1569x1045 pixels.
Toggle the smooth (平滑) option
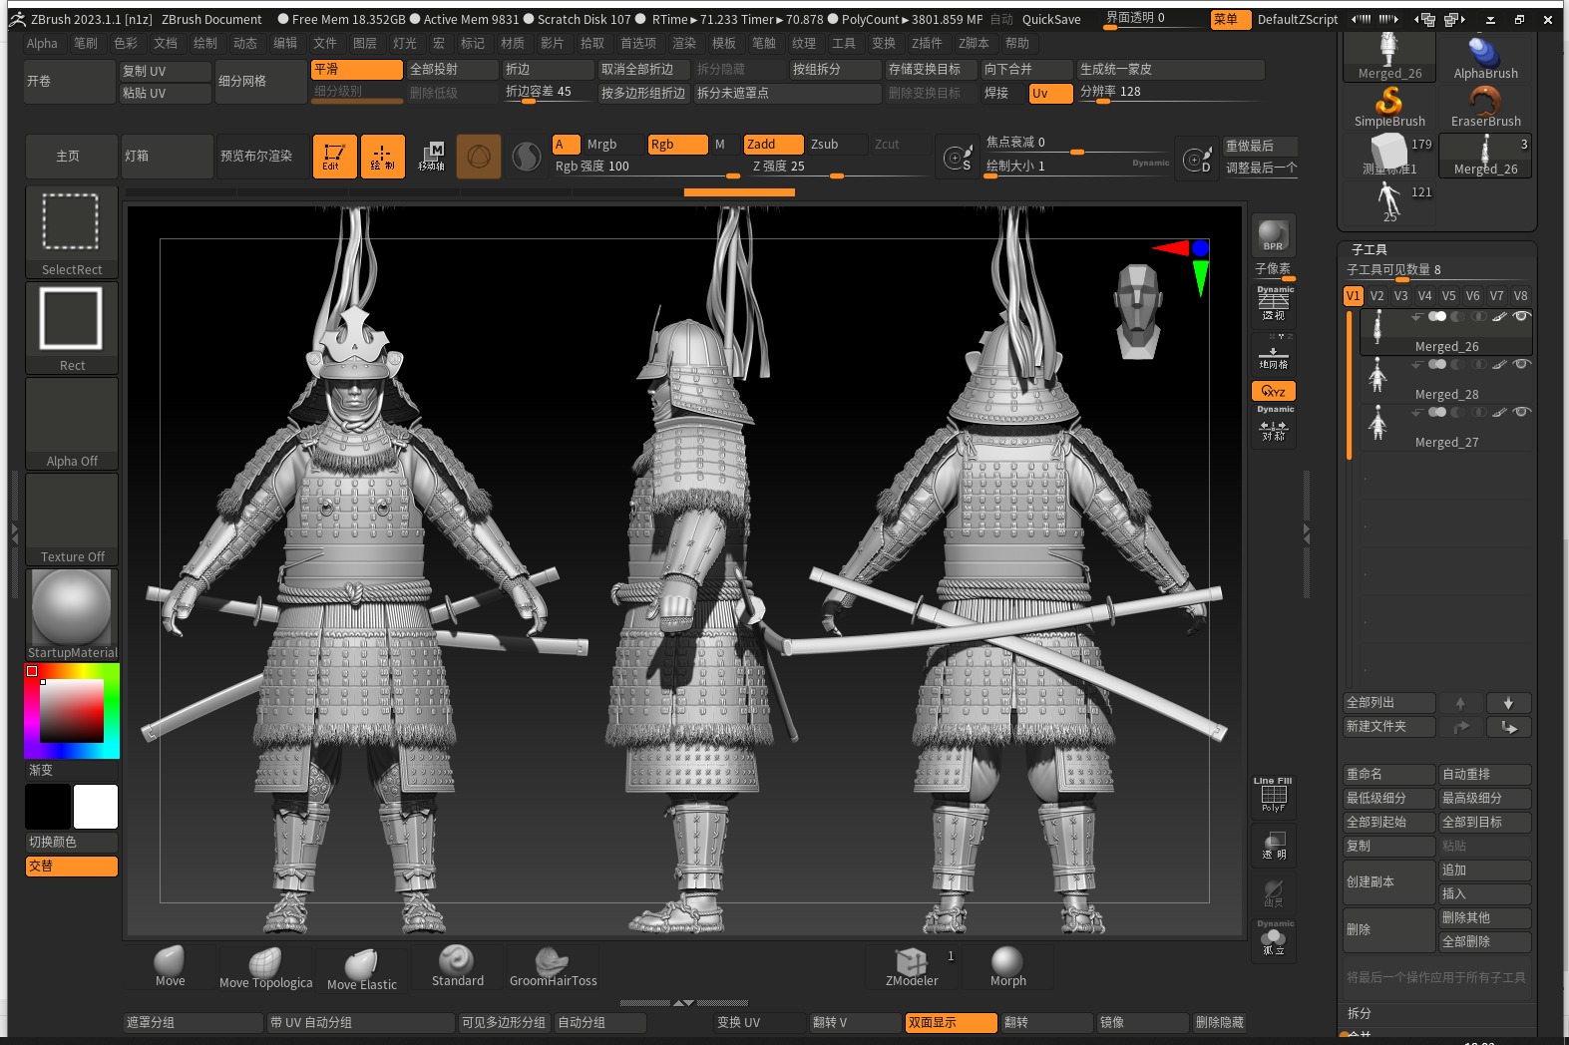356,69
